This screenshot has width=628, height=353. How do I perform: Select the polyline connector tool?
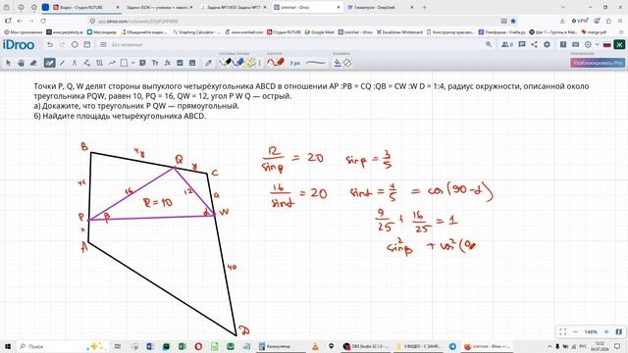point(87,63)
